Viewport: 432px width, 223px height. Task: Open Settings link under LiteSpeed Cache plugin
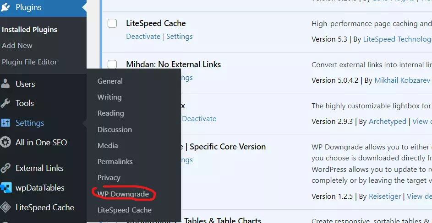(x=180, y=37)
